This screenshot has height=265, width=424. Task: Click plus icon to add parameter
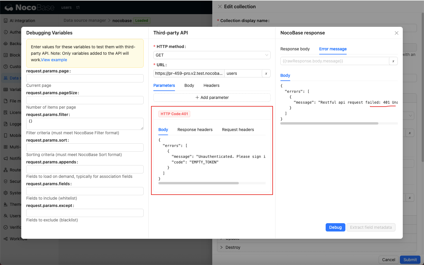coord(197,97)
